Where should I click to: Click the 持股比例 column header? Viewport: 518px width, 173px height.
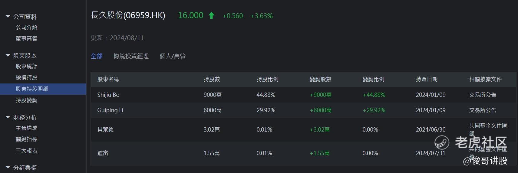pyautogui.click(x=267, y=79)
